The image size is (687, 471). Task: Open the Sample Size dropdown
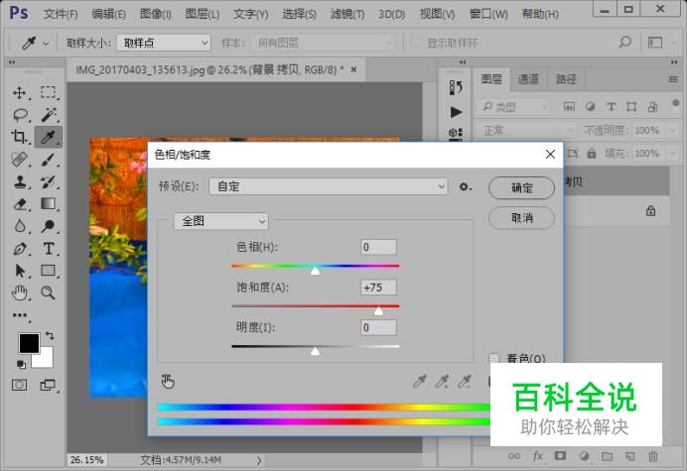[164, 43]
